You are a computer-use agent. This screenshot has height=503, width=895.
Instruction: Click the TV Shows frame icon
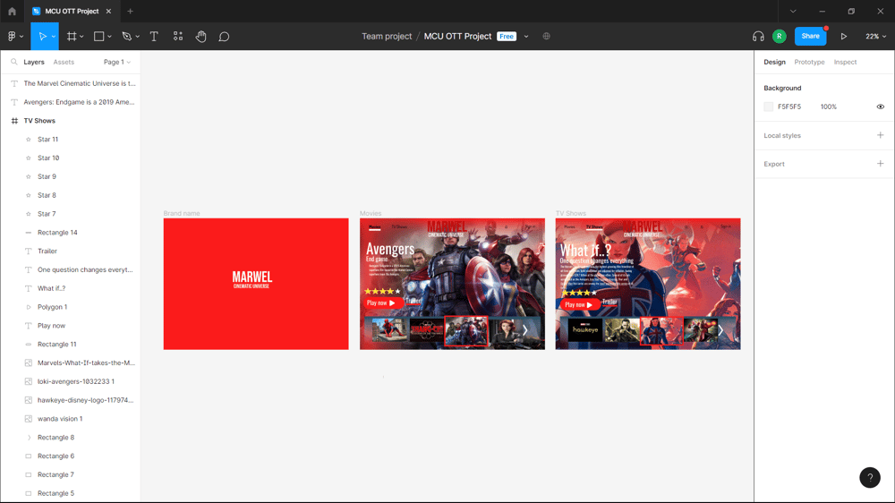pos(14,121)
